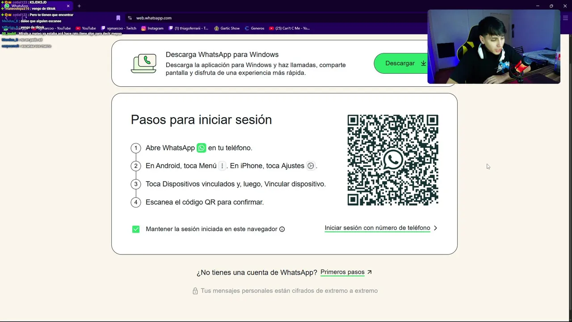
Task: Click text ¿No tienes una cuenta de WhatsApp?
Action: (257, 272)
